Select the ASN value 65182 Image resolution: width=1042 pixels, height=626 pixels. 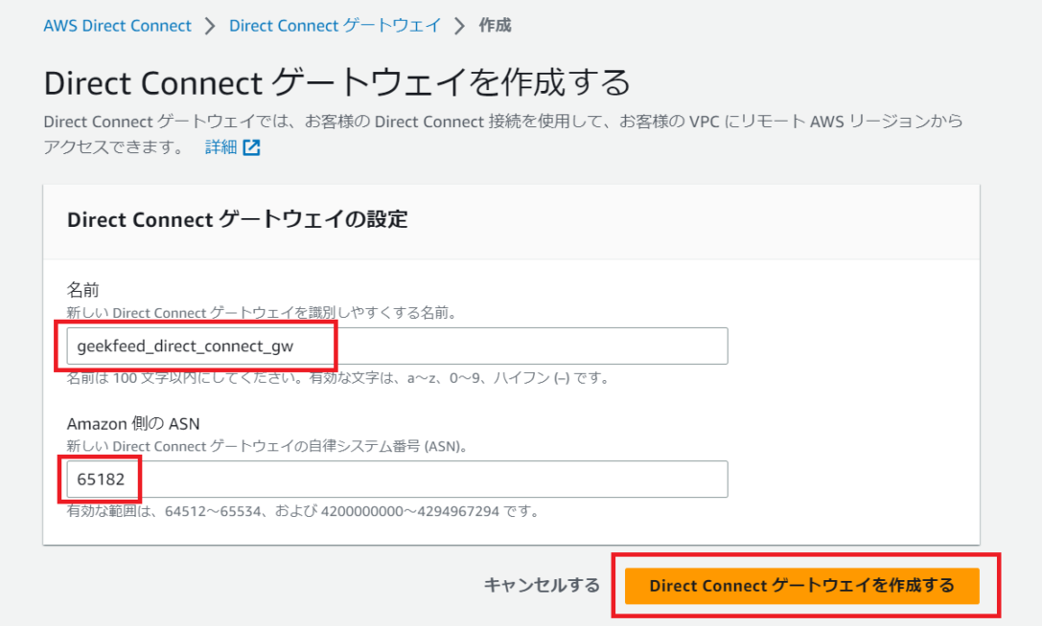pyautogui.click(x=101, y=479)
